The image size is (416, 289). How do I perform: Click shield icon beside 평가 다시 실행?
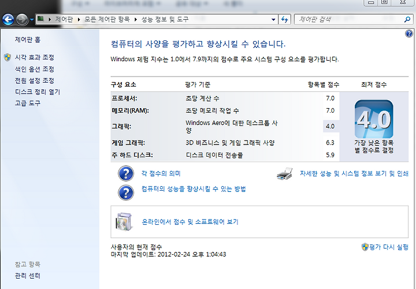[x=365, y=247]
